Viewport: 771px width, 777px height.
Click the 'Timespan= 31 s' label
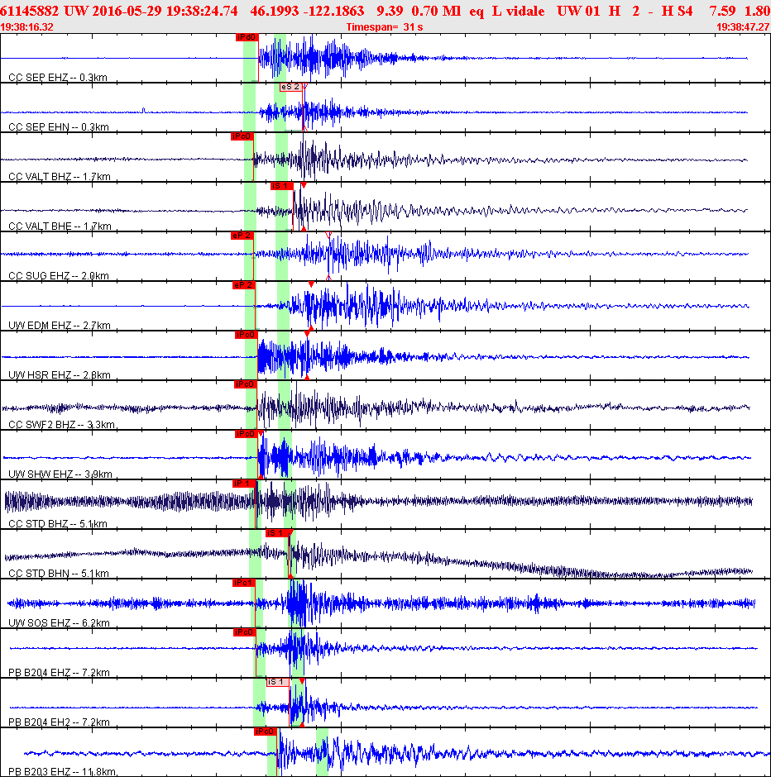(x=385, y=26)
